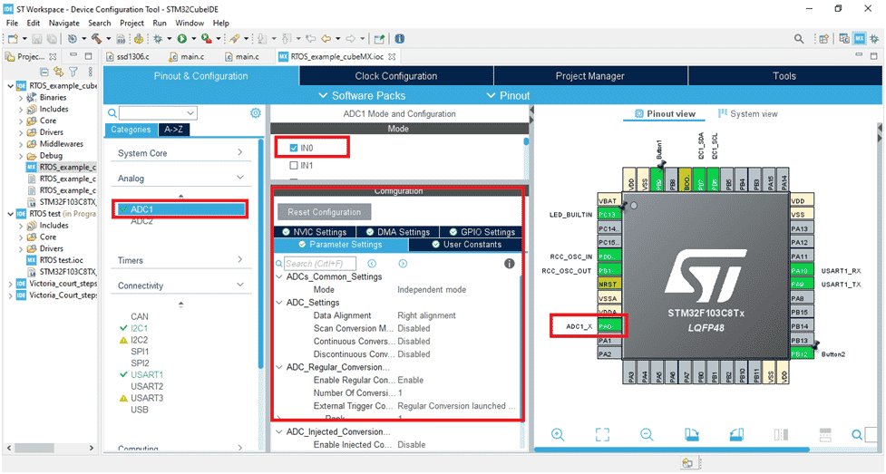Click the search magnifier in top-right toolbar
This screenshot has width=886, height=474.
(798, 38)
